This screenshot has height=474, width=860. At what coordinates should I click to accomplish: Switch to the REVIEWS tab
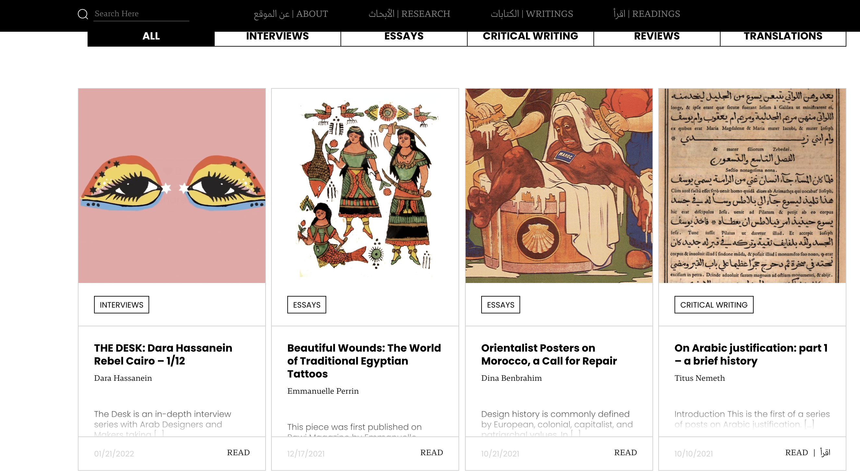(x=657, y=37)
